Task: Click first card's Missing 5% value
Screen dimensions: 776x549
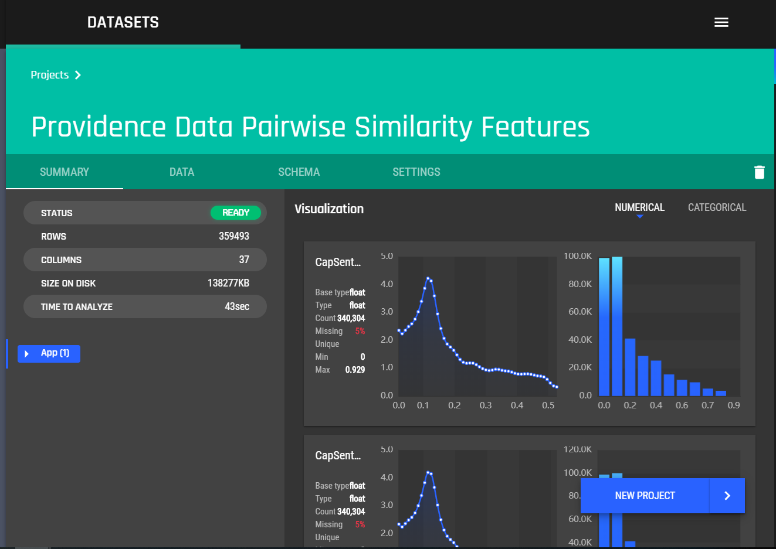Action: point(360,331)
